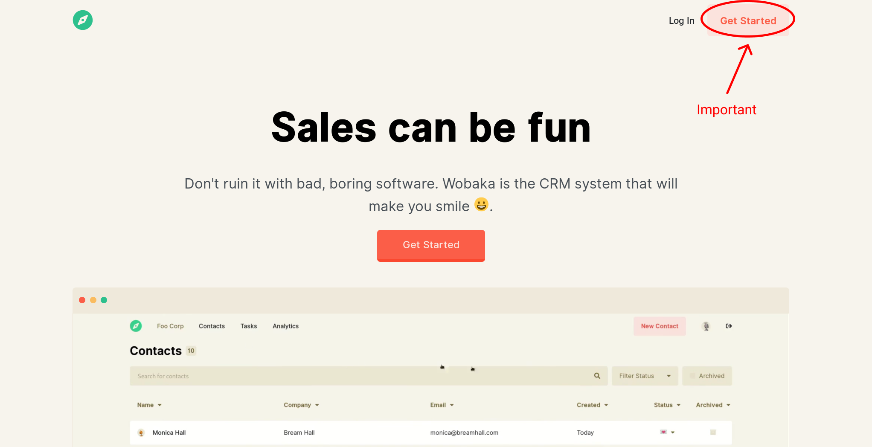Screen dimensions: 872x447
Task: Open the Log In page
Action: (x=681, y=20)
